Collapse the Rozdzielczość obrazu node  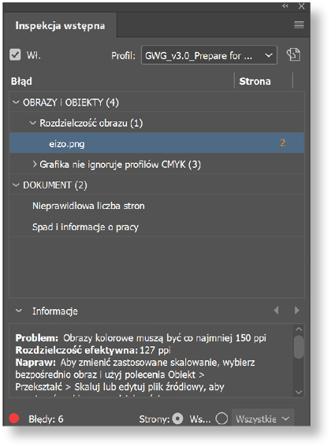[x=33, y=123]
